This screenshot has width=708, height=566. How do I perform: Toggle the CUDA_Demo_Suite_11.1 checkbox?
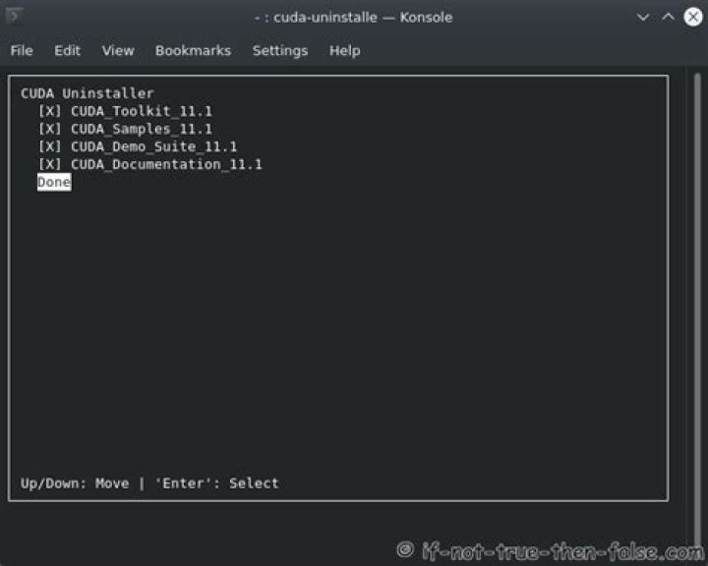[50, 146]
